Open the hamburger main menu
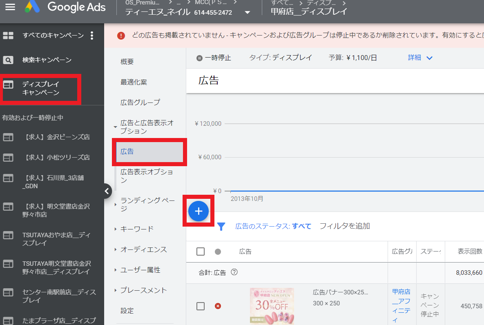Viewport: 484px width, 325px height. point(10,7)
